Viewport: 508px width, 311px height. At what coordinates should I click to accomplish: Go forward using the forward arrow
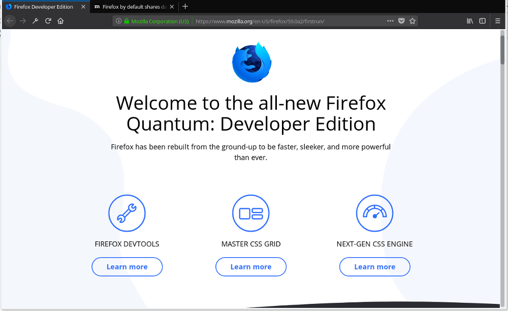click(23, 21)
